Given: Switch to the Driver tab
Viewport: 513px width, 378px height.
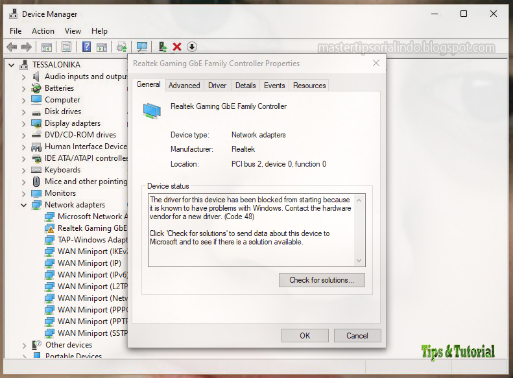Looking at the screenshot, I should tap(217, 86).
